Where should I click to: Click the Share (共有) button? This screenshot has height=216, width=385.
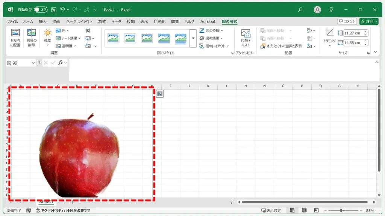click(369, 21)
